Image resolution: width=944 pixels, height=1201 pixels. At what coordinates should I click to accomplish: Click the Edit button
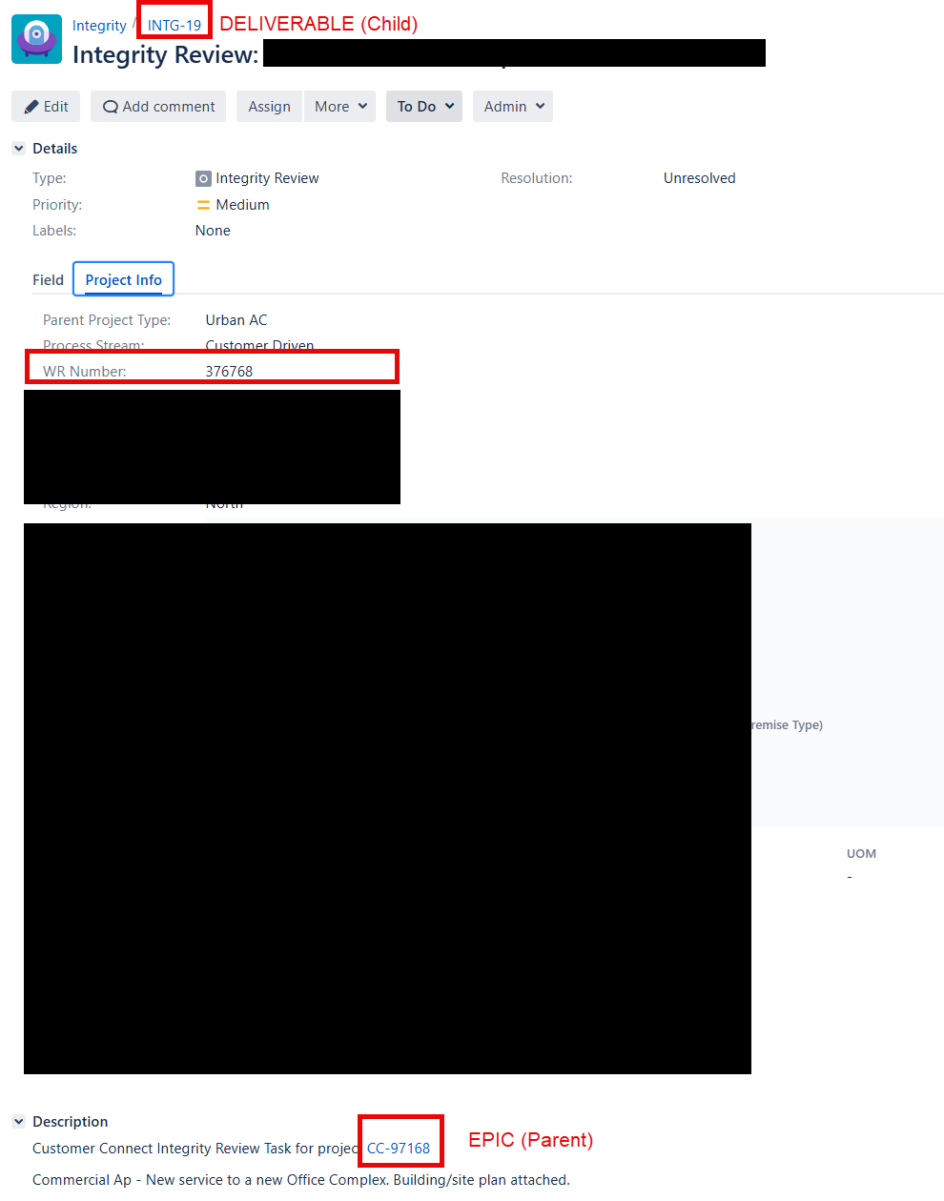[x=46, y=107]
